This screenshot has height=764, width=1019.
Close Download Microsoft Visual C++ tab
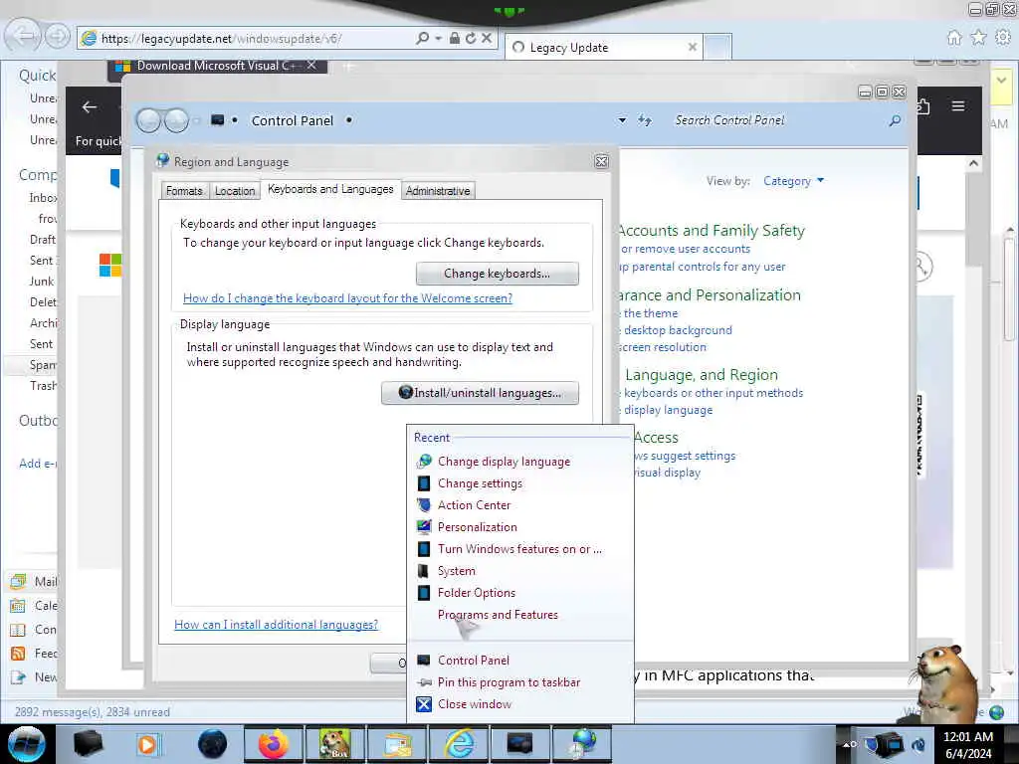coord(311,66)
